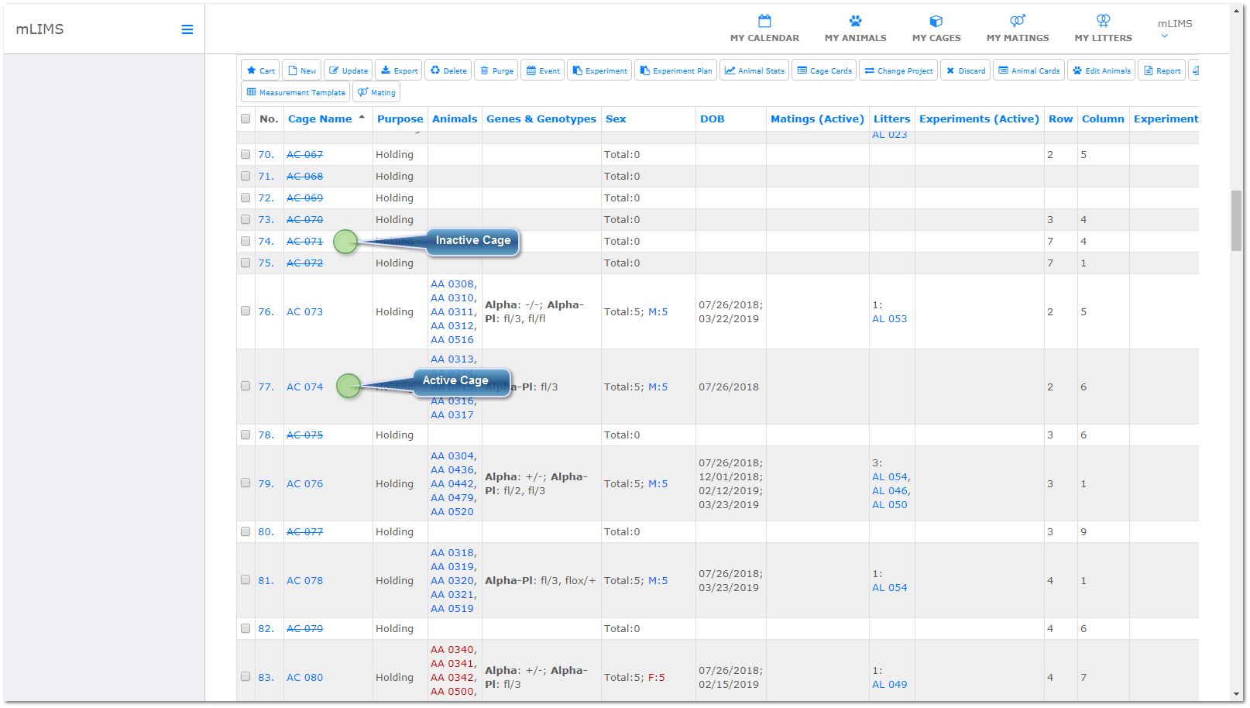Sort by Experiments (Active) column header
Viewport: 1250px width, 708px height.
pyautogui.click(x=979, y=119)
